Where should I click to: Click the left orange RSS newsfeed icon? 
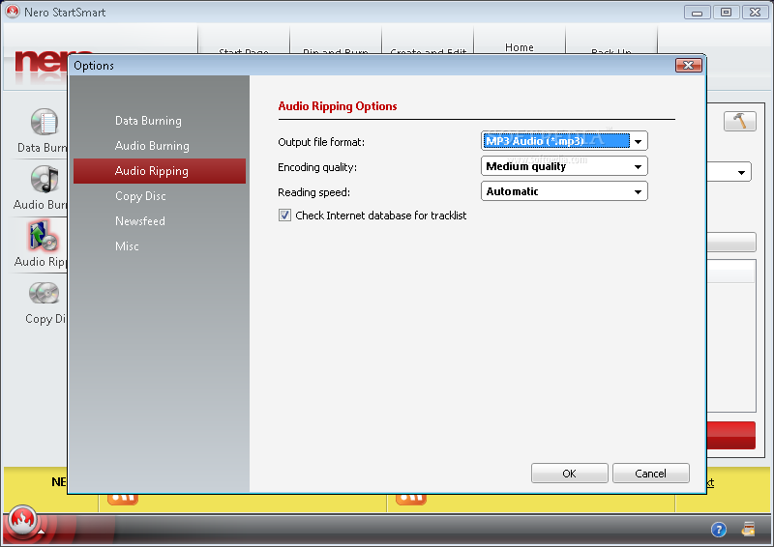[x=123, y=498]
